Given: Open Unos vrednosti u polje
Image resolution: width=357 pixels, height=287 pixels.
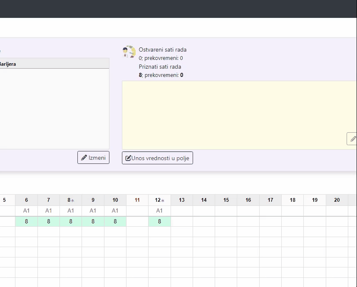Looking at the screenshot, I should click(157, 158).
